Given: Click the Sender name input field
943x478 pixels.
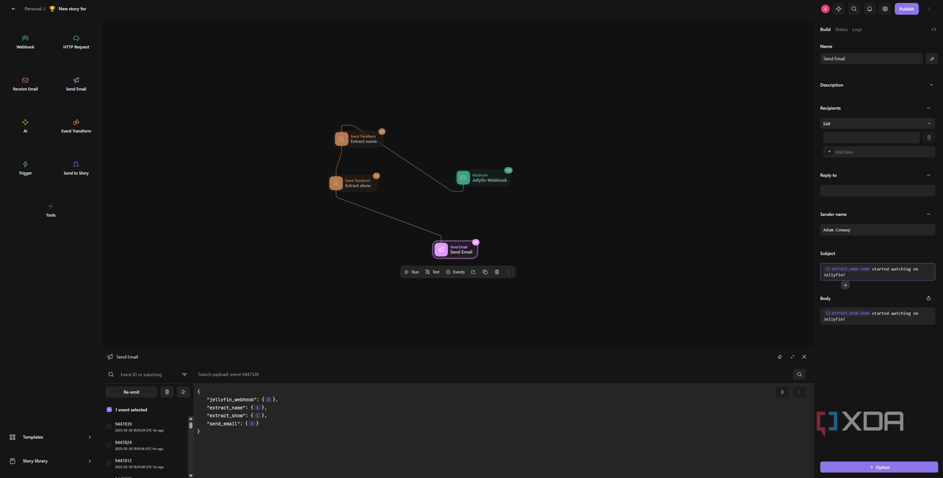Looking at the screenshot, I should click(x=878, y=230).
